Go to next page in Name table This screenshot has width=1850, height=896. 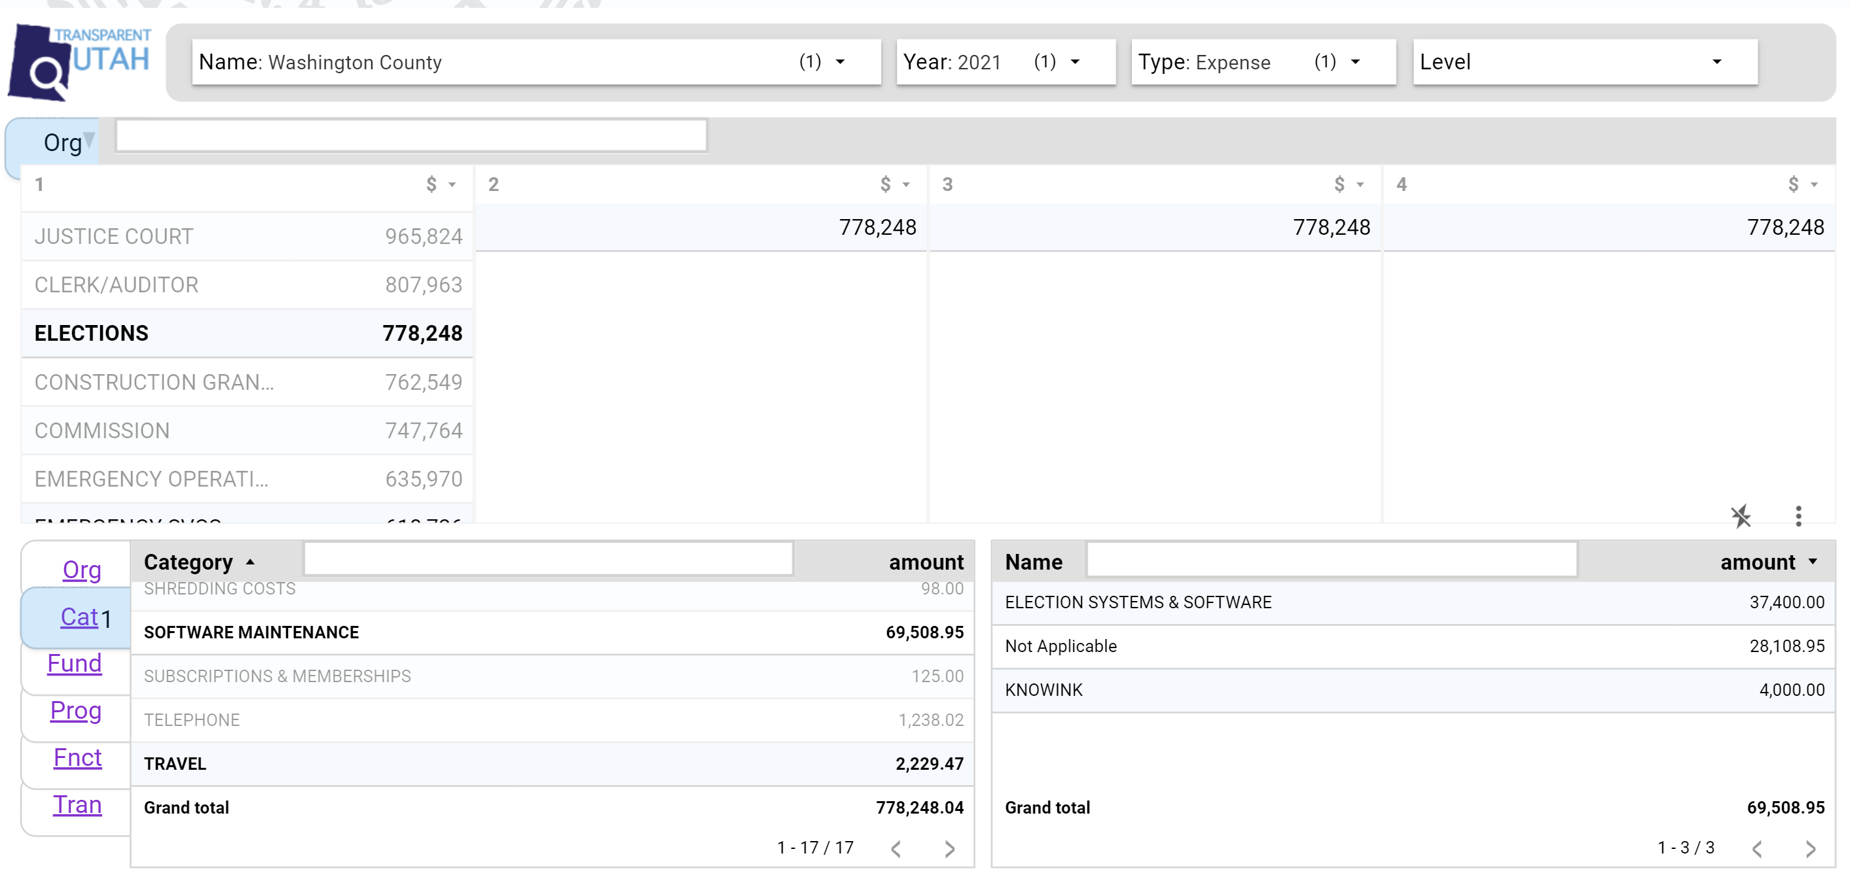pyautogui.click(x=1811, y=850)
